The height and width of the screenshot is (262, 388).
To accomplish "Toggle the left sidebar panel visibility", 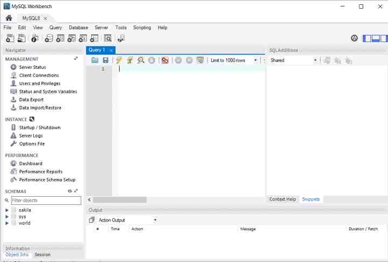I will pyautogui.click(x=367, y=38).
